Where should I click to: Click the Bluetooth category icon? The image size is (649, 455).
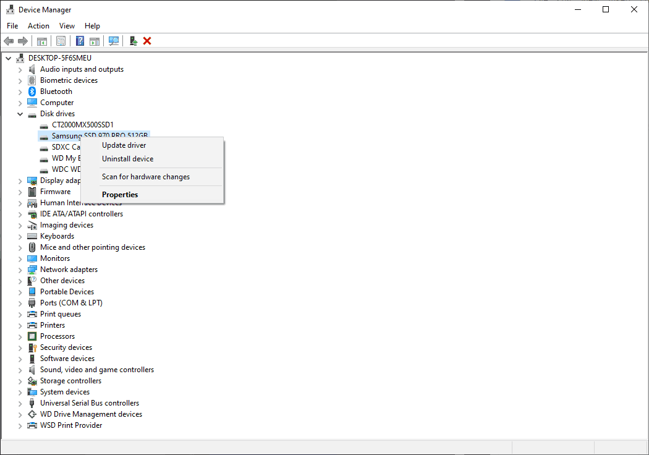pos(32,91)
